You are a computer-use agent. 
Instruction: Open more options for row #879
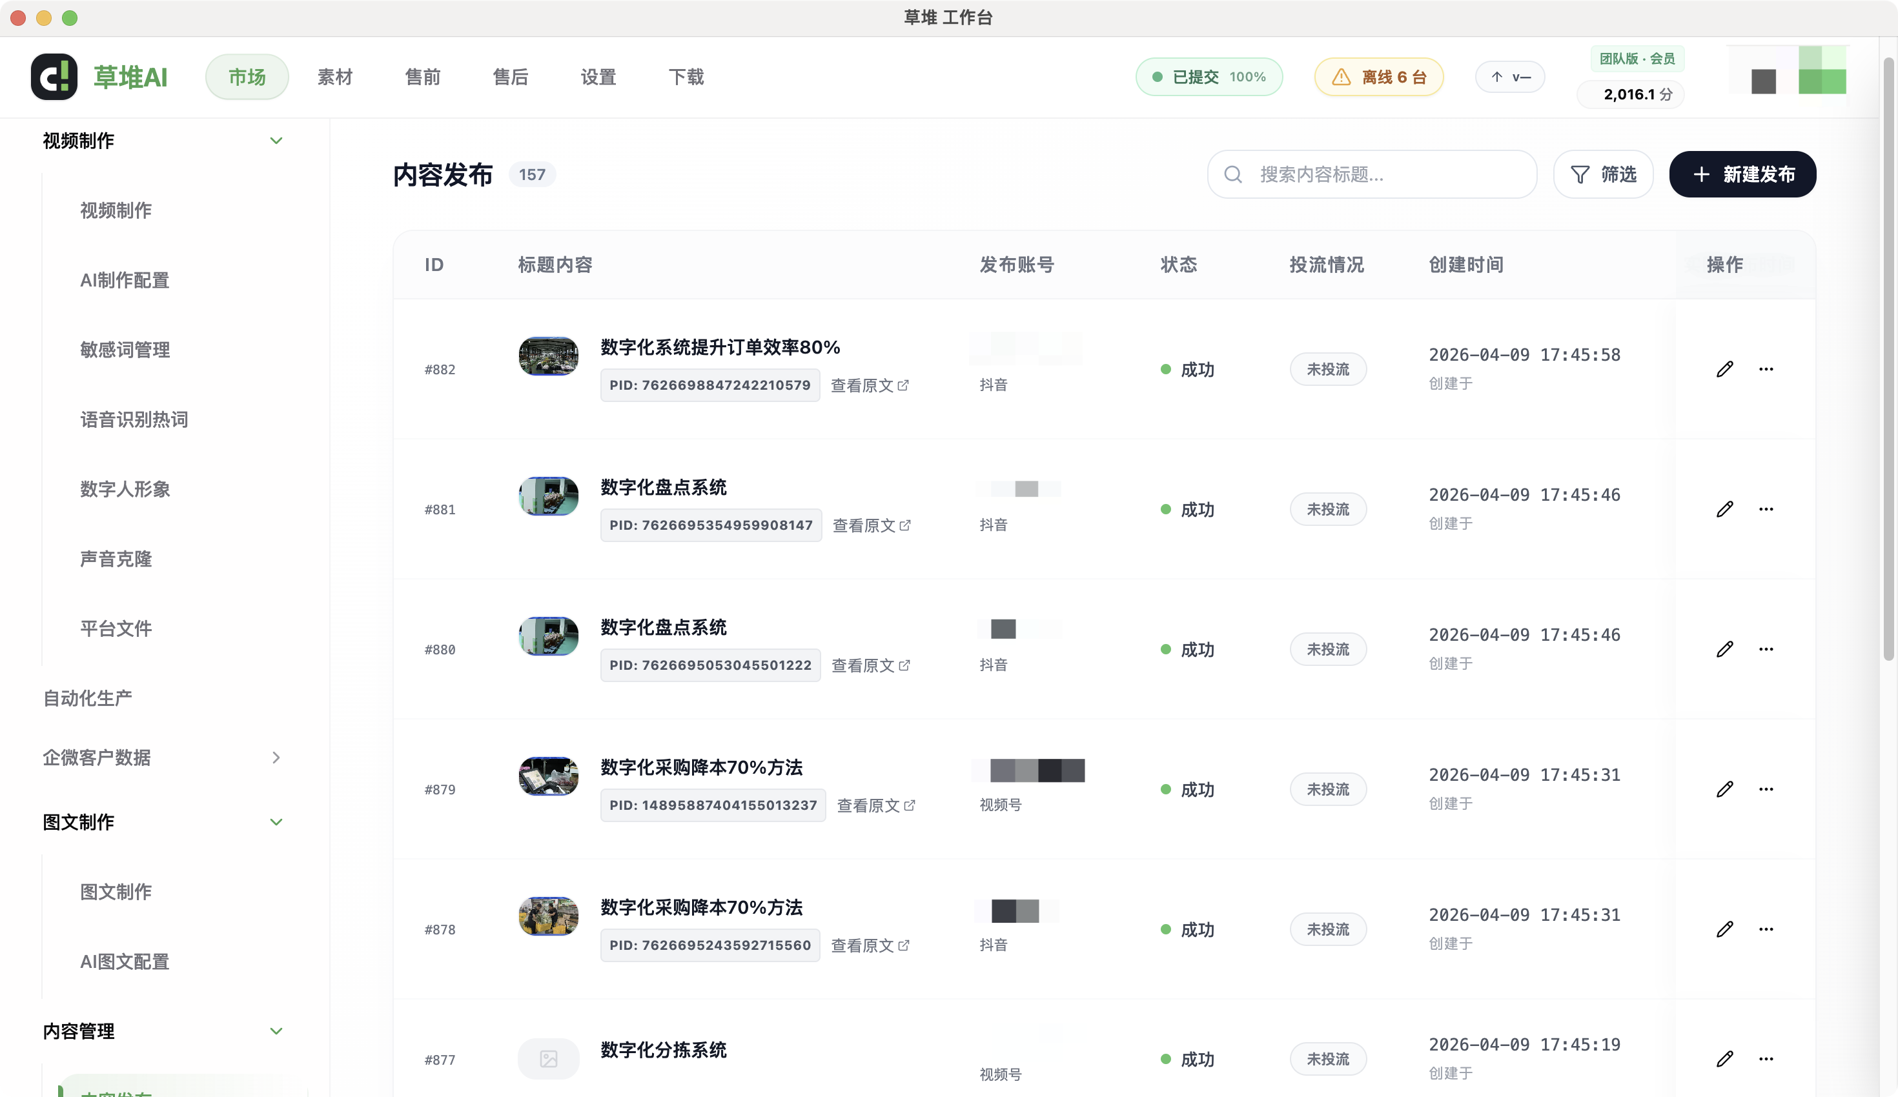(1766, 789)
